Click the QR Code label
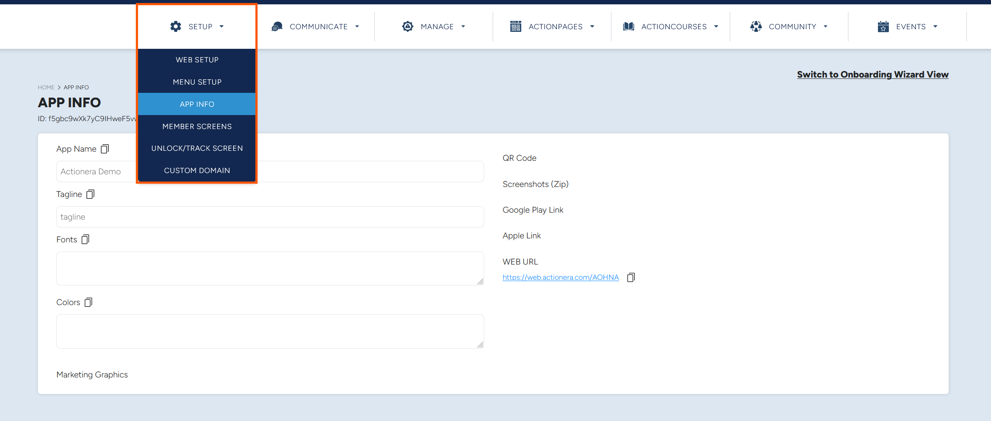 (x=519, y=158)
